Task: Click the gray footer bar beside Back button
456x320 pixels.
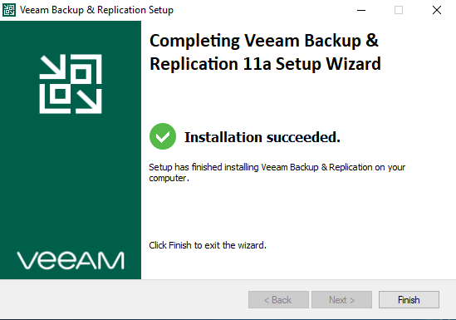Action: pos(124,299)
